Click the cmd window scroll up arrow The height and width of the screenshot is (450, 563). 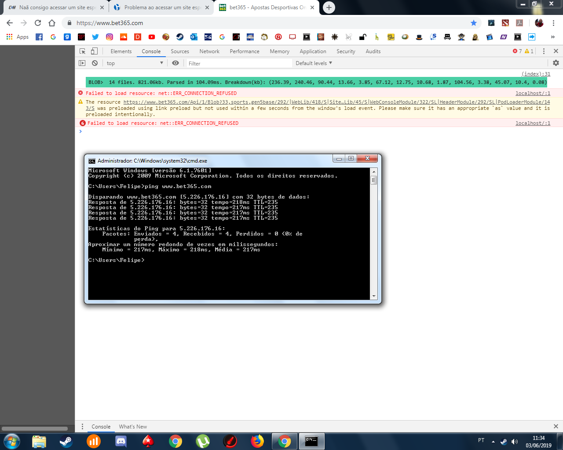[x=374, y=171]
